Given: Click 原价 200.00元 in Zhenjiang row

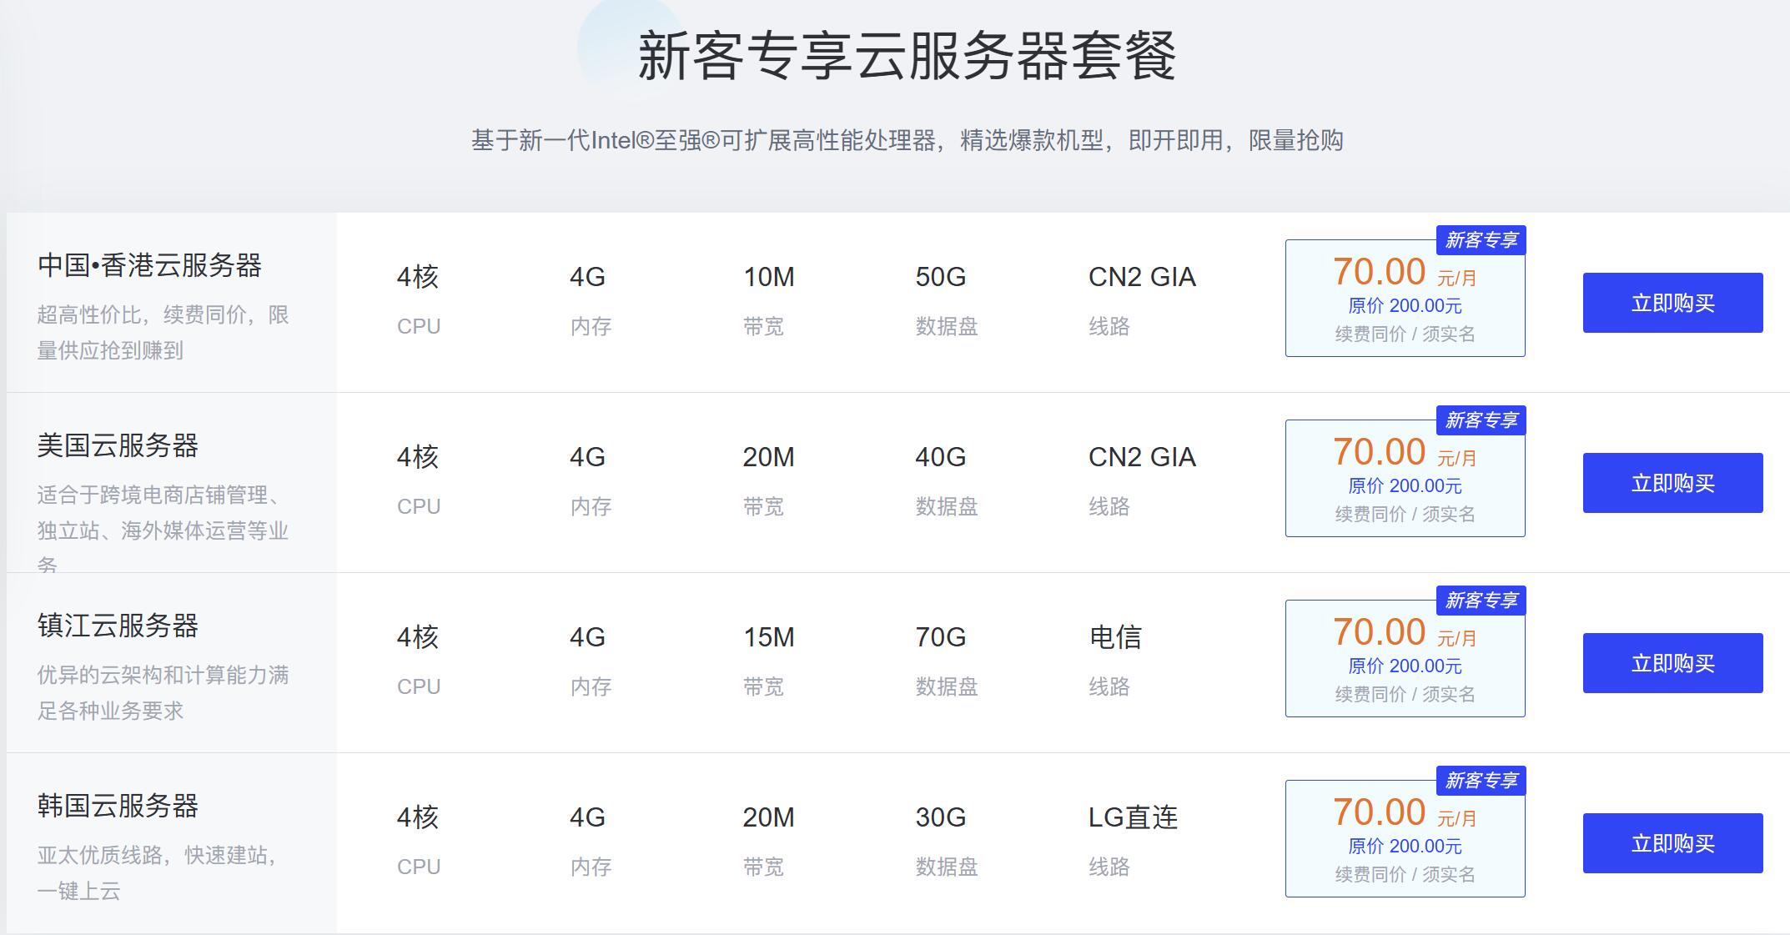Looking at the screenshot, I should point(1405,666).
